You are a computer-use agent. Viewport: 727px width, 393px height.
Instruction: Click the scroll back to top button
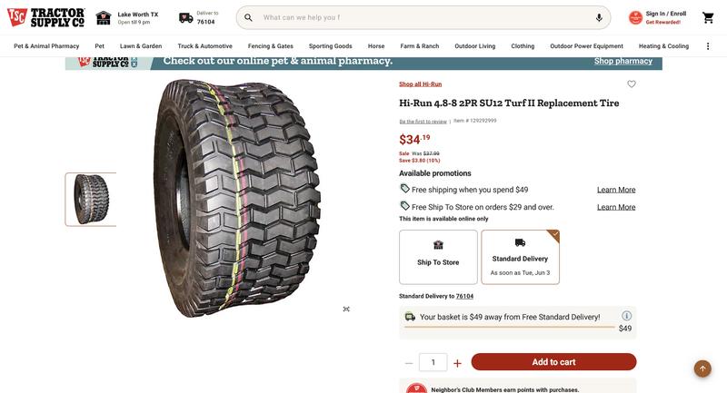(x=702, y=368)
